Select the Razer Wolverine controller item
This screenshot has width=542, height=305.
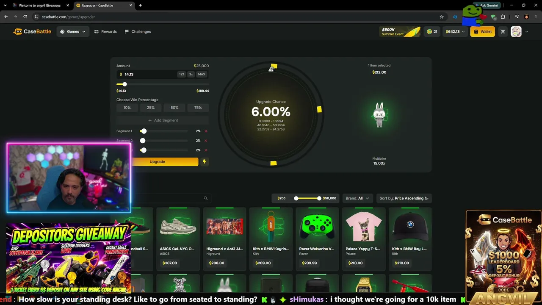318,239
